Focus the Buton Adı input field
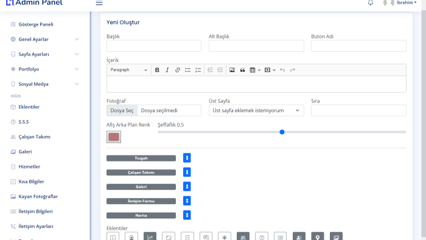The image size is (426, 240). pos(358,46)
